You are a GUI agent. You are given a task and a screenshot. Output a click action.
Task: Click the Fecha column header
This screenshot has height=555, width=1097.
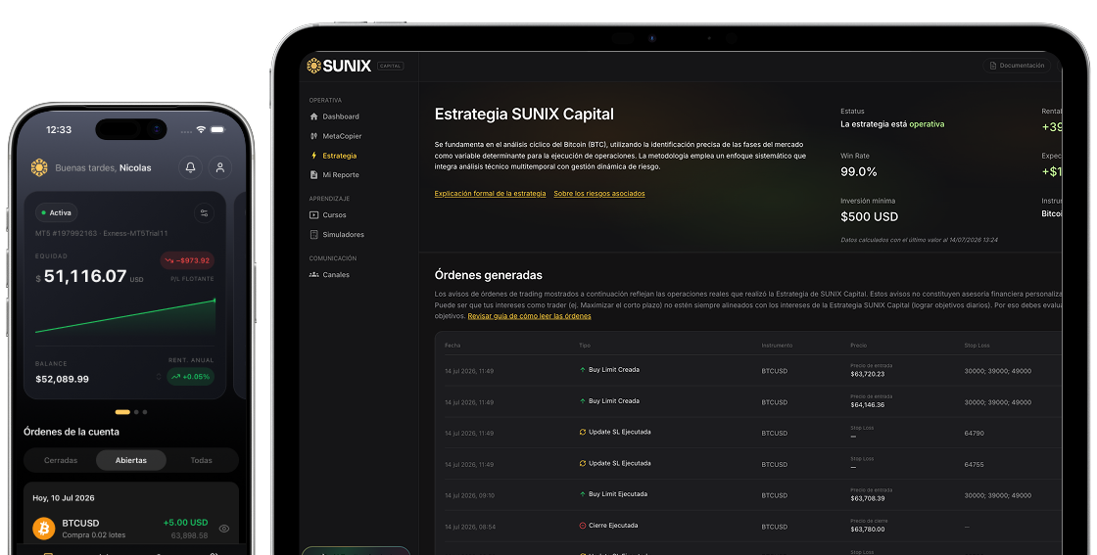point(453,346)
